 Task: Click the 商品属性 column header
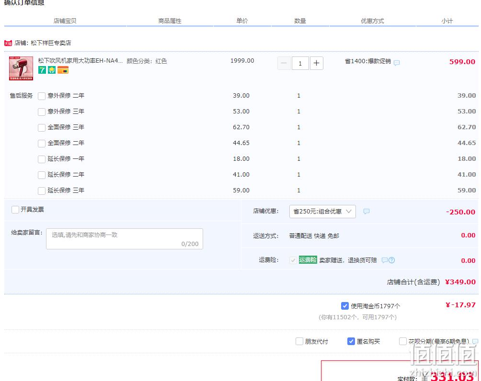click(170, 21)
